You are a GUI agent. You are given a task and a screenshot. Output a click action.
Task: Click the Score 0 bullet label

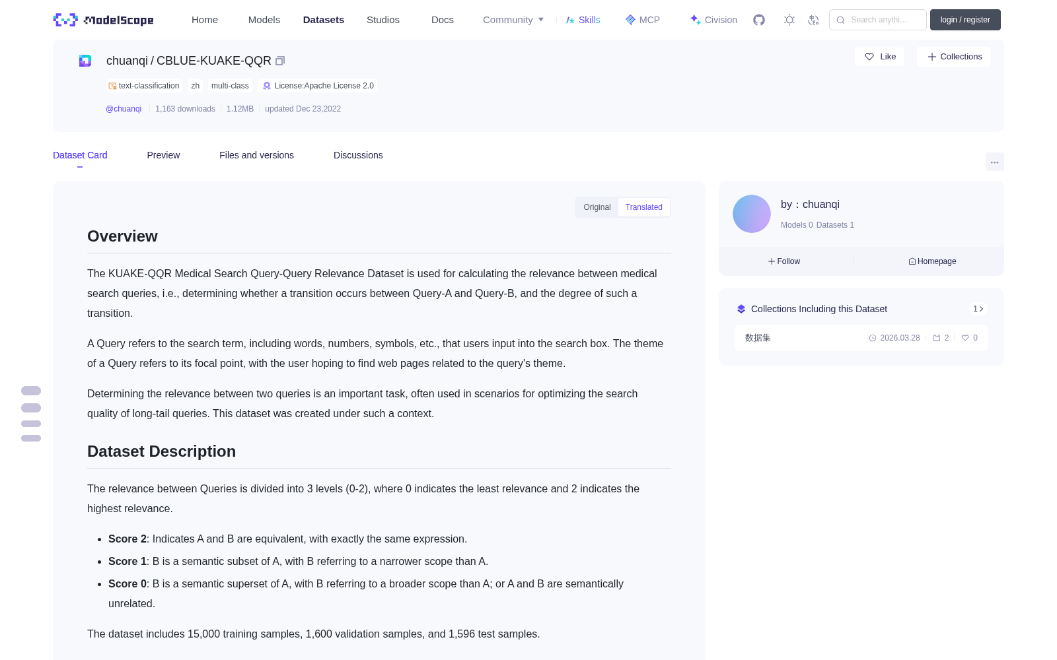pyautogui.click(x=128, y=584)
